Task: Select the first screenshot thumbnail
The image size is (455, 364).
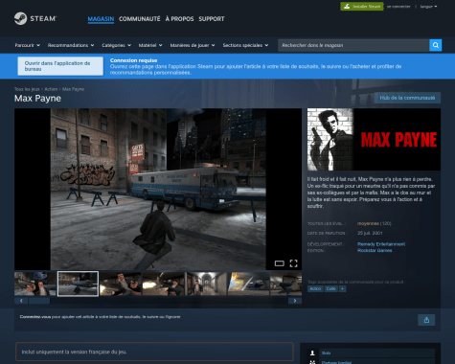Action: coord(35,284)
